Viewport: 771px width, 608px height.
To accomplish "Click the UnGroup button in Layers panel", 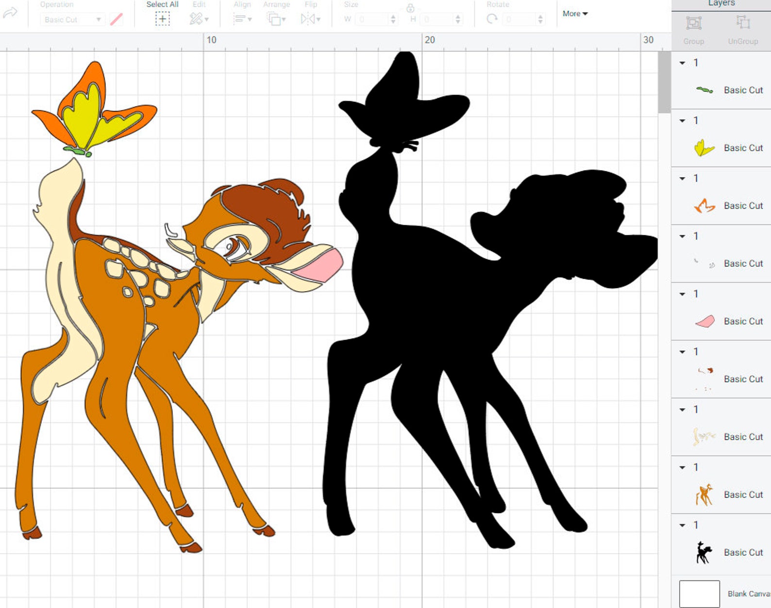I will pyautogui.click(x=743, y=30).
